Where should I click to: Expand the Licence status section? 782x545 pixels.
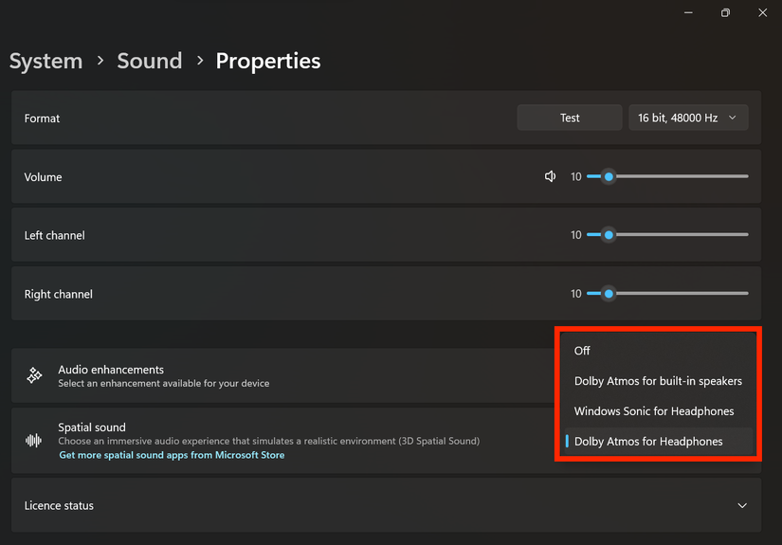coord(741,505)
